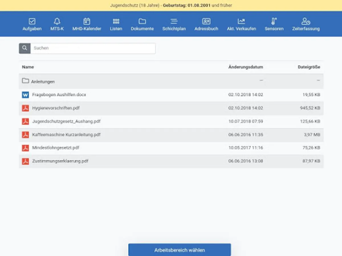Screen dimensions: 342x256
Task: Open Kaffeemaschine Kurzanleitung.pdf
Action: pos(66,135)
